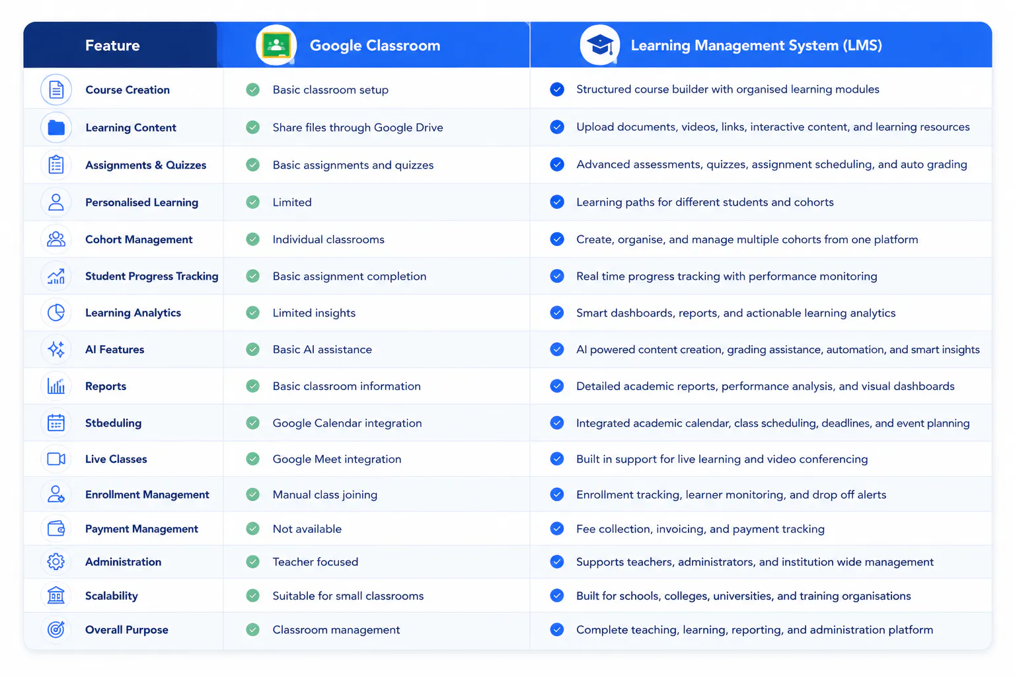Click the Course Creation feature label
This screenshot has width=1015, height=677.
point(128,90)
